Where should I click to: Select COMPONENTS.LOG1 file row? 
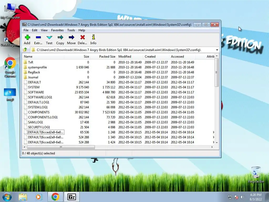pyautogui.click(x=118, y=117)
